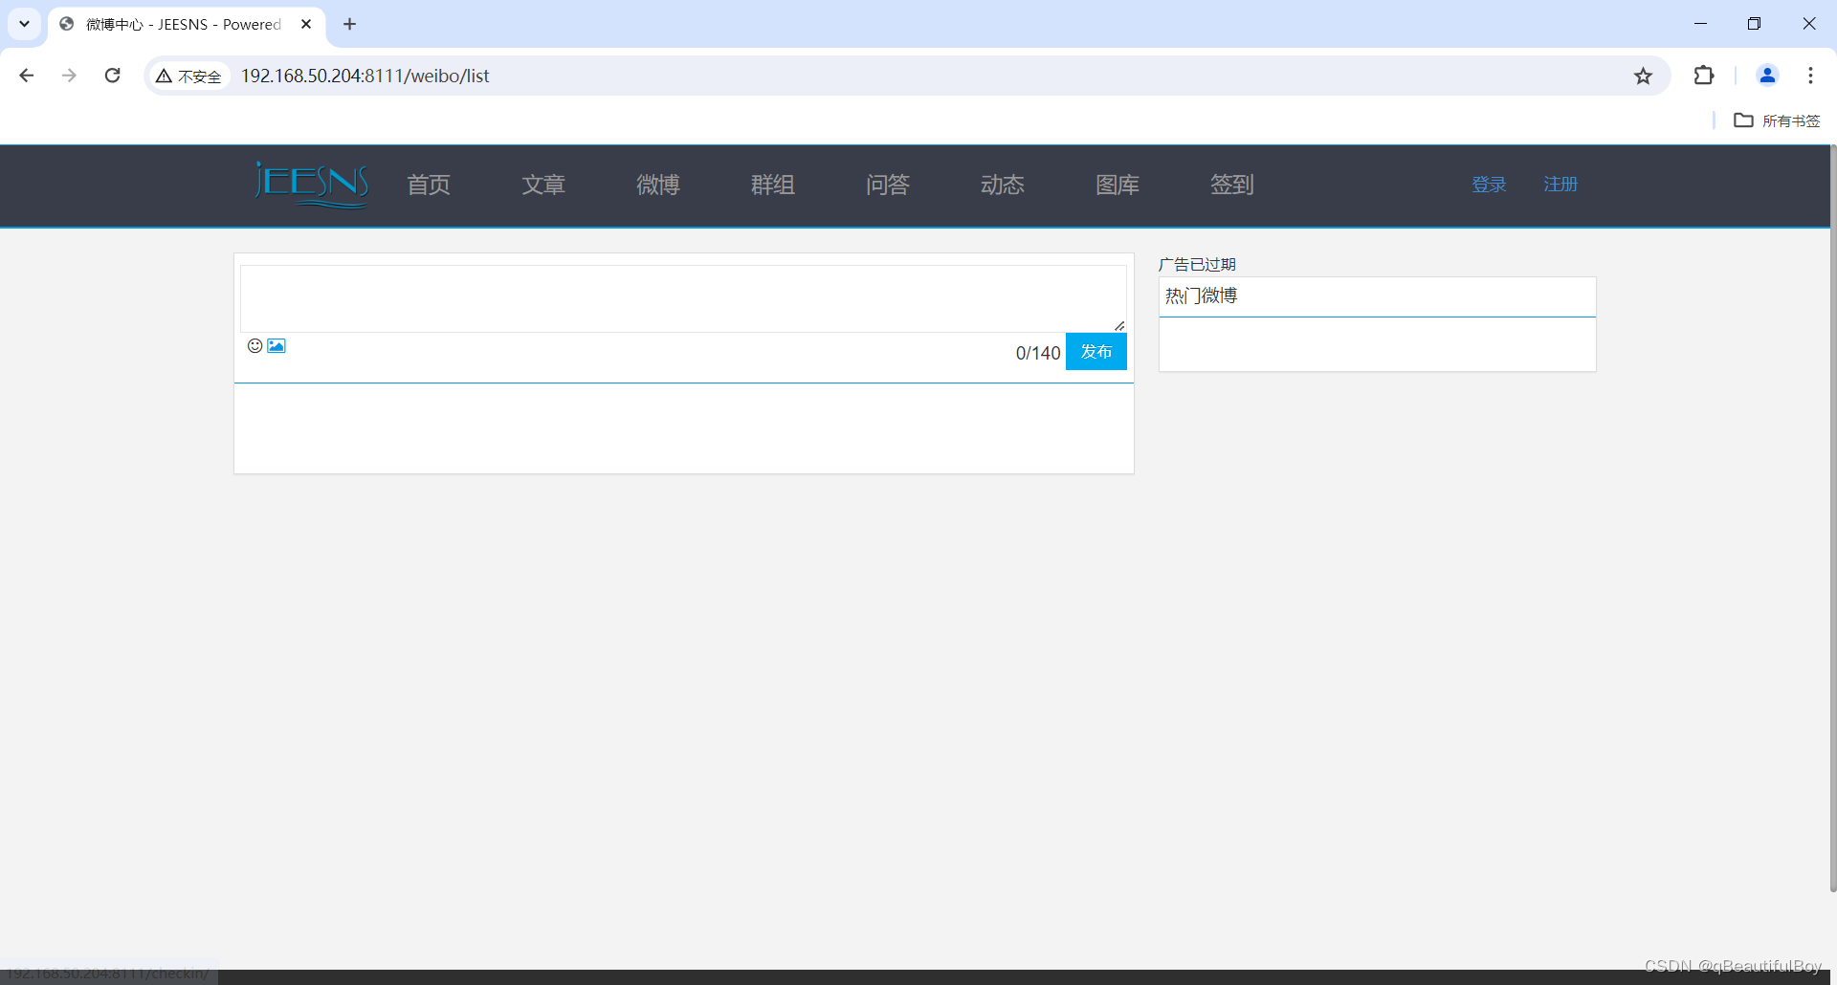Click the 注册 register link
The height and width of the screenshot is (985, 1837).
[x=1560, y=185]
